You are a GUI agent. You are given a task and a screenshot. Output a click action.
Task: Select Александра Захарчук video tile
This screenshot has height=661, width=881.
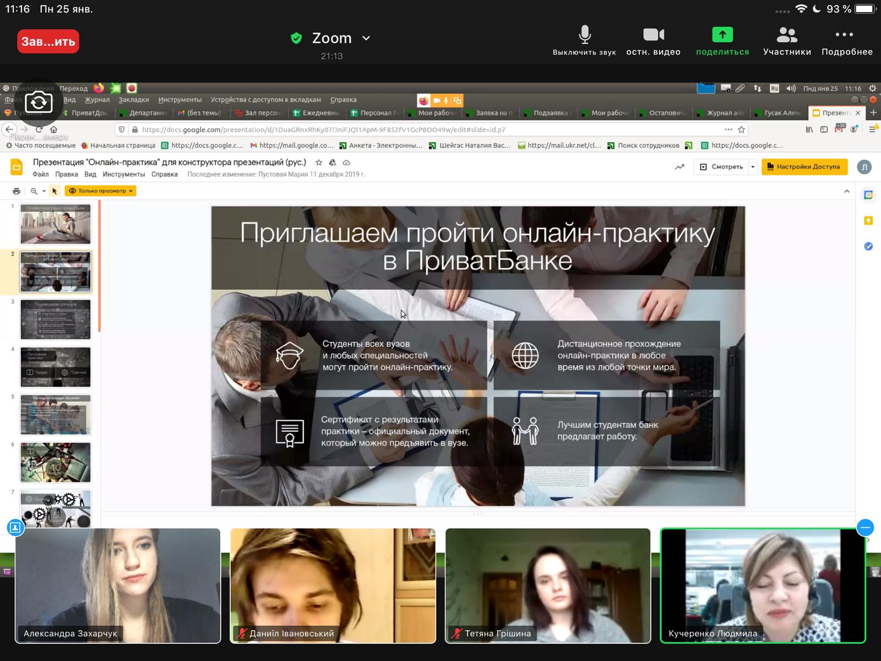pyautogui.click(x=118, y=586)
